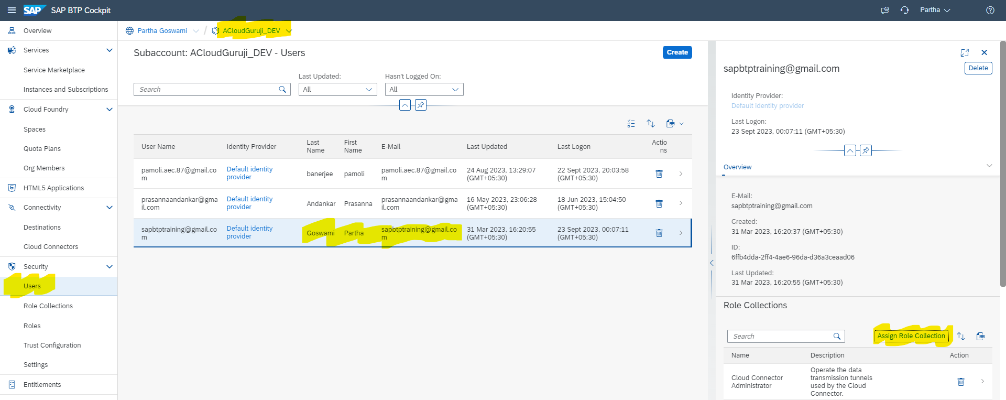Click the Create user button

677,52
